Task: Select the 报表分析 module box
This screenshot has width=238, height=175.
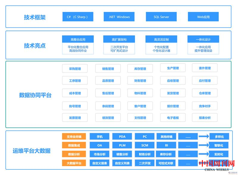Action: (205, 117)
